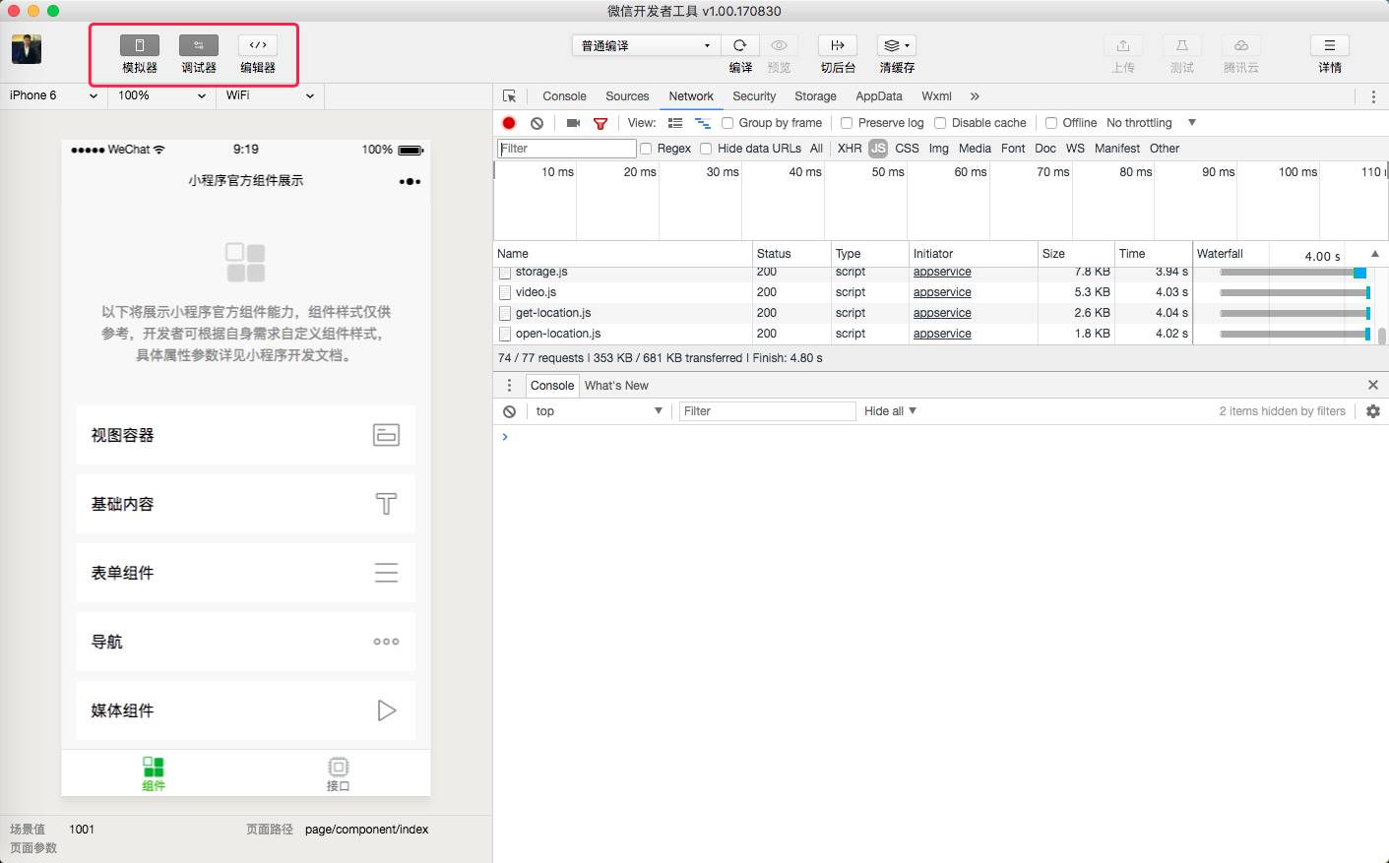The image size is (1389, 863).
Task: Switch to the Sources tab
Action: point(627,96)
